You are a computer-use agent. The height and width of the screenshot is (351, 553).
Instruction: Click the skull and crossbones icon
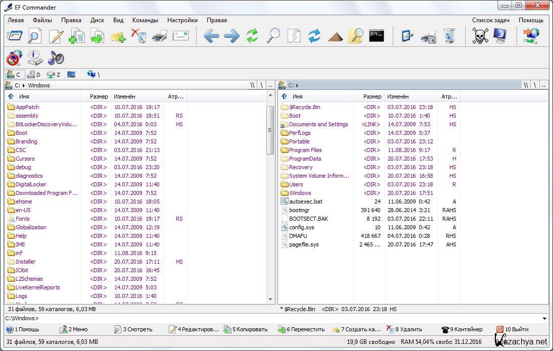[x=480, y=36]
